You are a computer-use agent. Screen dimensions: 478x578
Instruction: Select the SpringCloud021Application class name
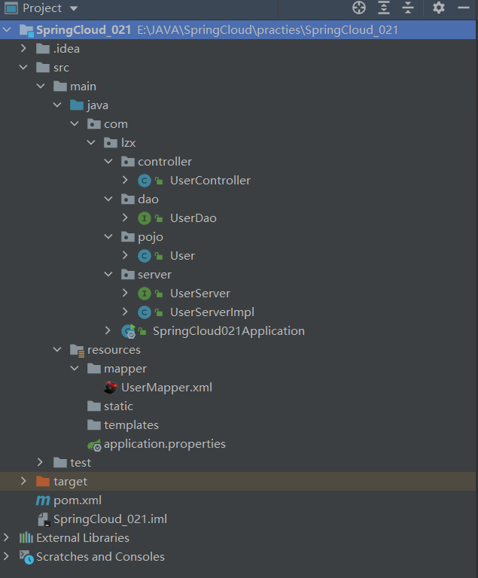click(229, 331)
